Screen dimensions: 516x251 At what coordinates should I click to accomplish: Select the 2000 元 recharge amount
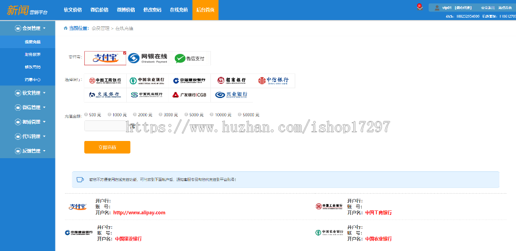[x=135, y=115]
